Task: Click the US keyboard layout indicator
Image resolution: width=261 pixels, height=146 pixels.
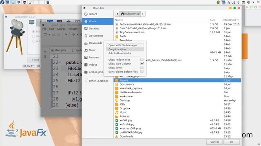Action: (233, 2)
